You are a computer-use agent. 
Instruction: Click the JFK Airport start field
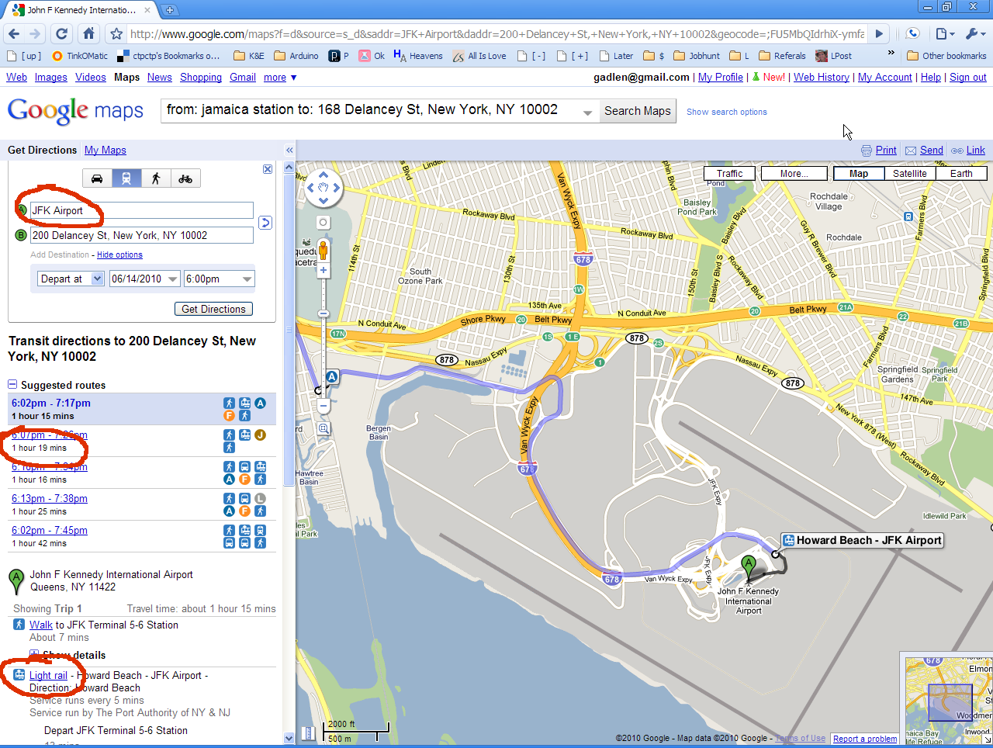tap(142, 210)
